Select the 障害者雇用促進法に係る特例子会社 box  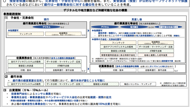pos(118,55)
